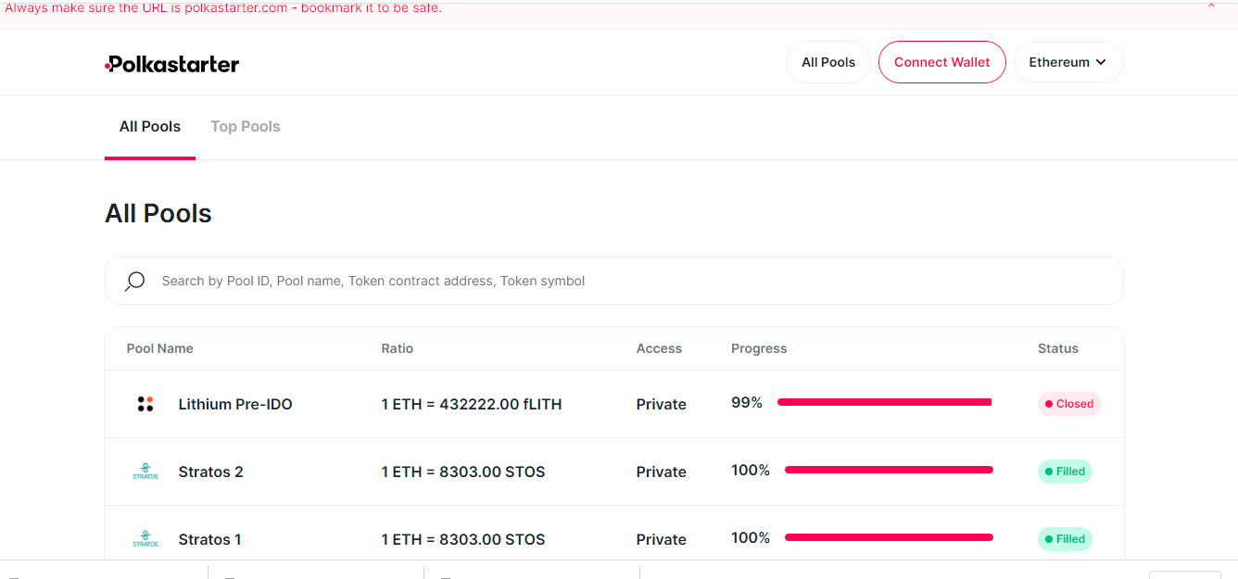Dismiss the URL warning banner
Screen dimensions: 1238x579
click(1210, 6)
